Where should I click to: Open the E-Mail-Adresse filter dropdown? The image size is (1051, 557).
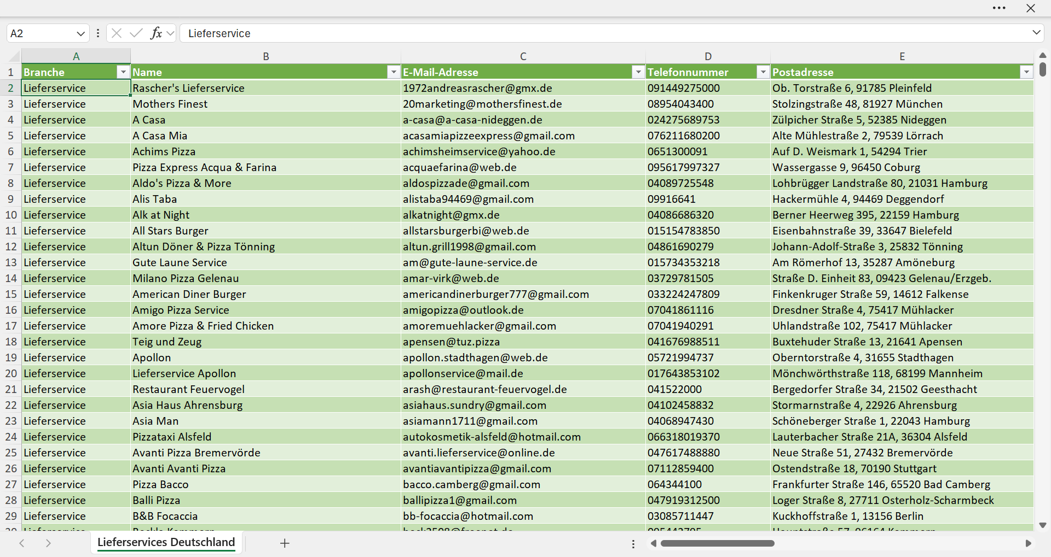click(x=638, y=72)
